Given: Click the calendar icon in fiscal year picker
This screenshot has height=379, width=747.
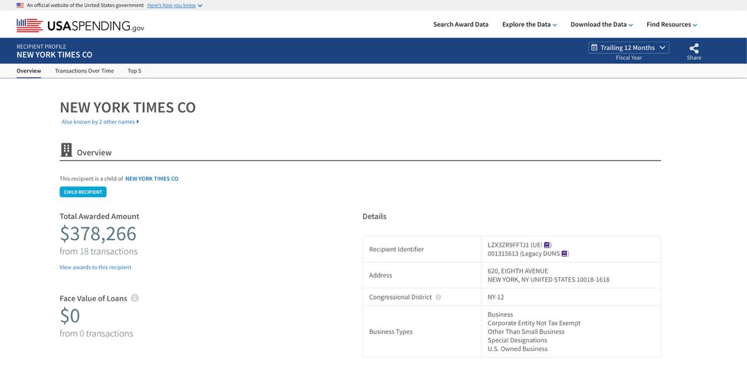Looking at the screenshot, I should 594,48.
